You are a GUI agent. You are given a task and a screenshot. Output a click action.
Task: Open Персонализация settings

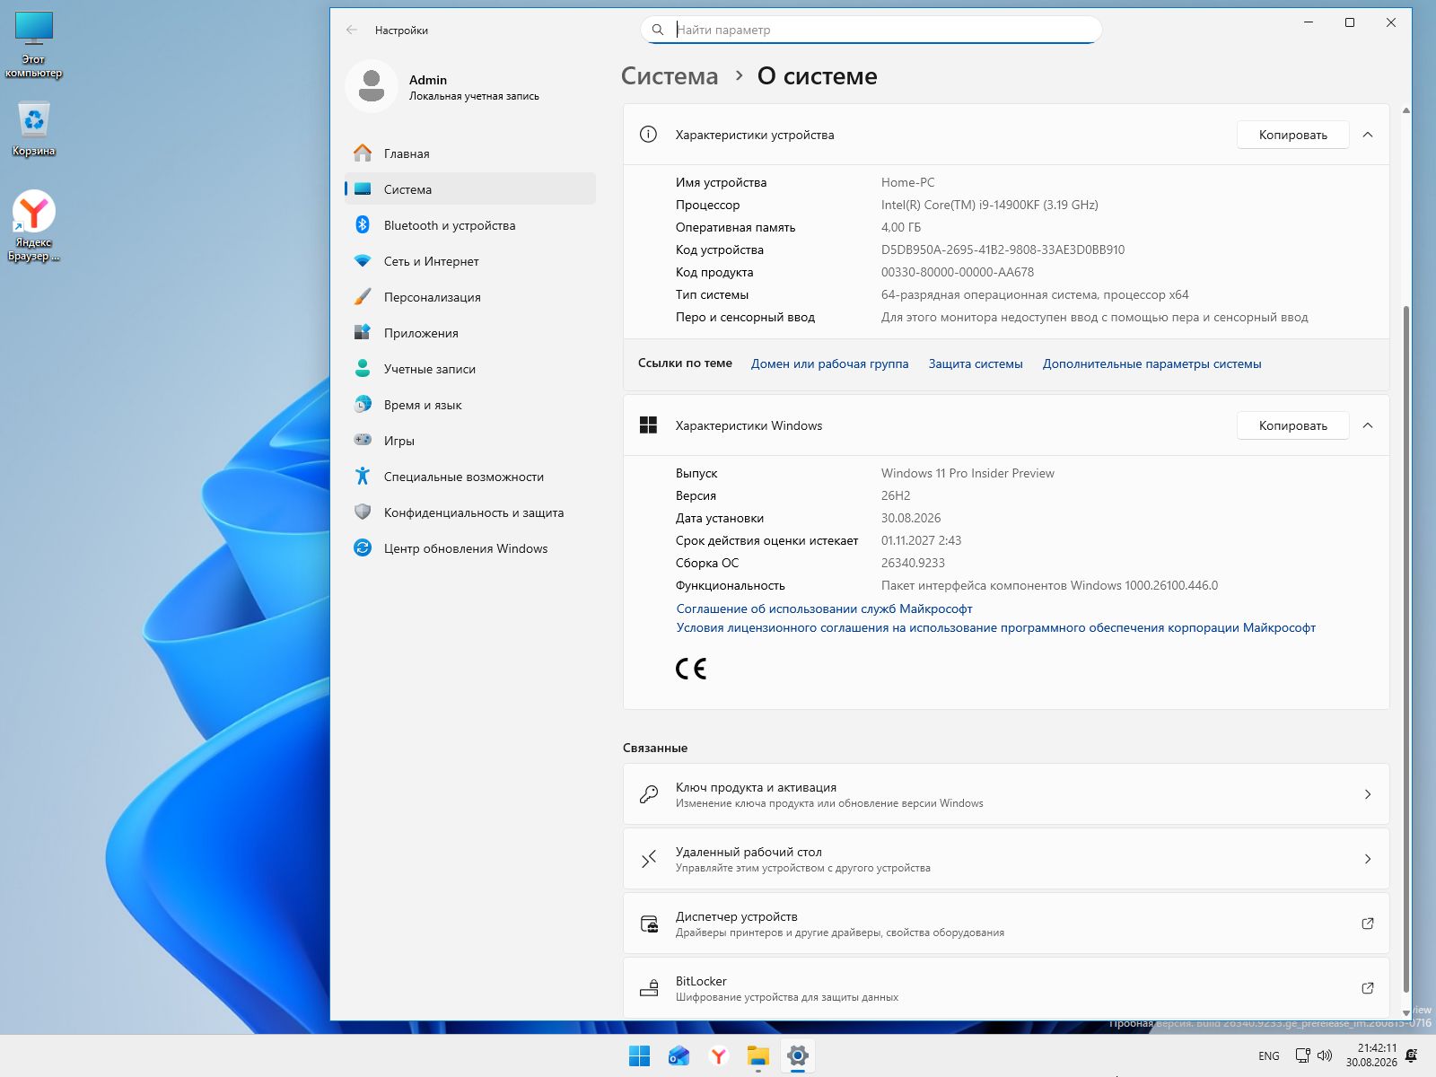(x=470, y=297)
